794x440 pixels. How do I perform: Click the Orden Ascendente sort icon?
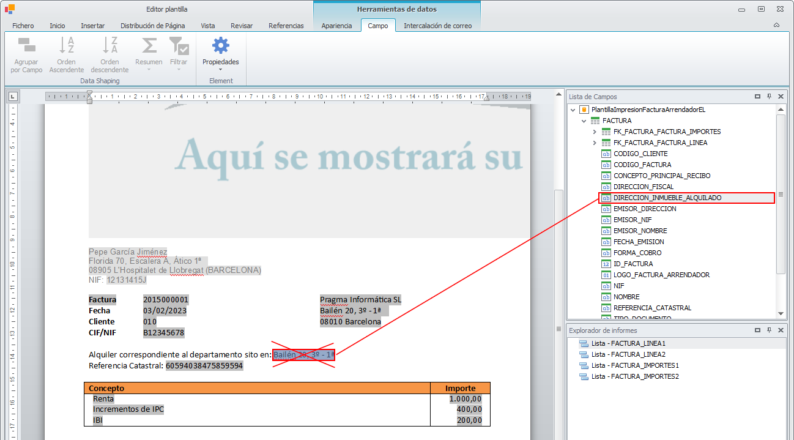[66, 45]
